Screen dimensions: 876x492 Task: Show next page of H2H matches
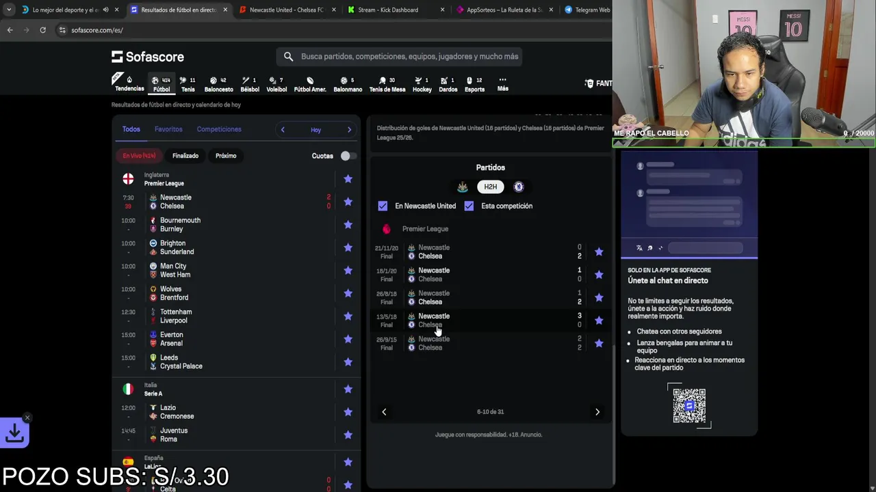(597, 412)
